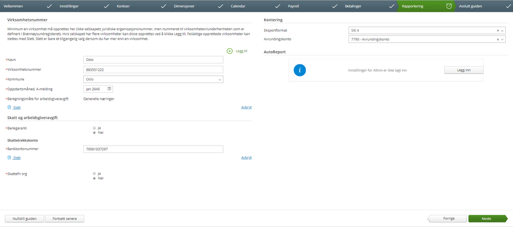Screen dimensions: 513x227
Task: Click the clock icon on Rapportering step
Action: coord(449,6)
